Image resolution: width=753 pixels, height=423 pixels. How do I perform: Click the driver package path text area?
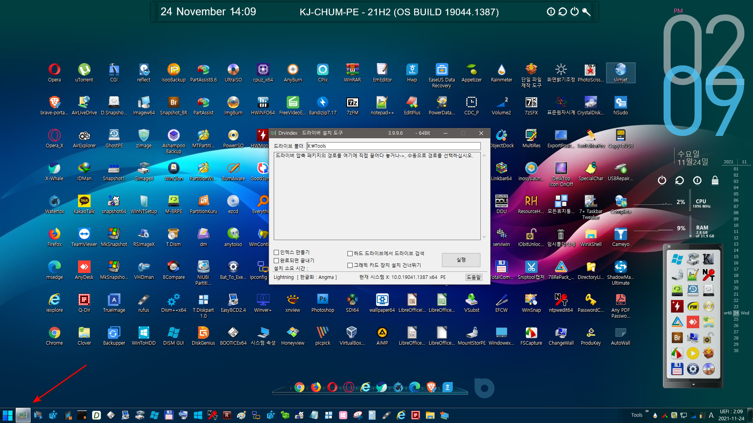(x=377, y=196)
